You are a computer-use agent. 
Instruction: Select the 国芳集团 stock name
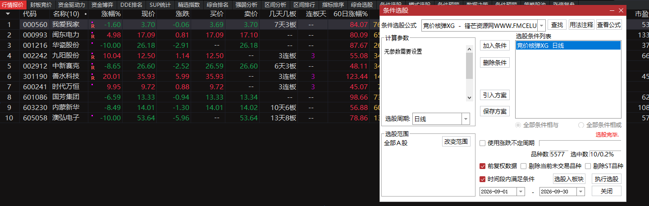(66, 97)
